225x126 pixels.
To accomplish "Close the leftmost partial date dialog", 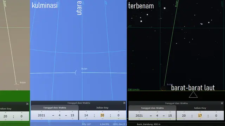I will tap(27, 104).
